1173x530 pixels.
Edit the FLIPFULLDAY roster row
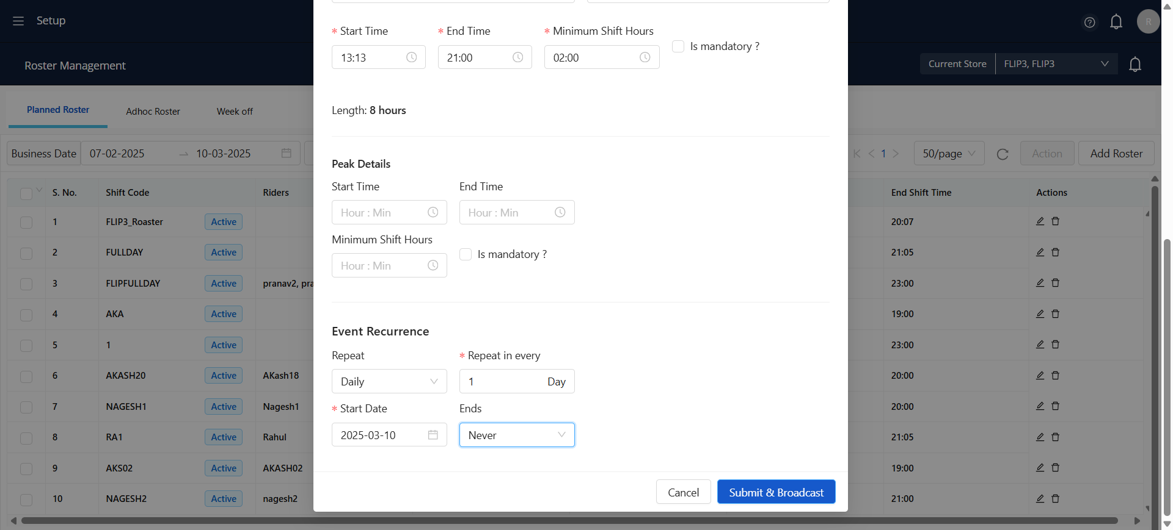point(1040,283)
